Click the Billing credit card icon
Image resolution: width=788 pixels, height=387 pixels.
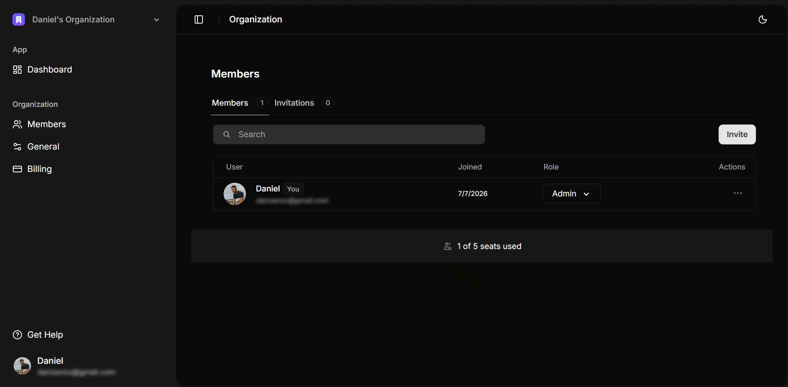pos(17,169)
